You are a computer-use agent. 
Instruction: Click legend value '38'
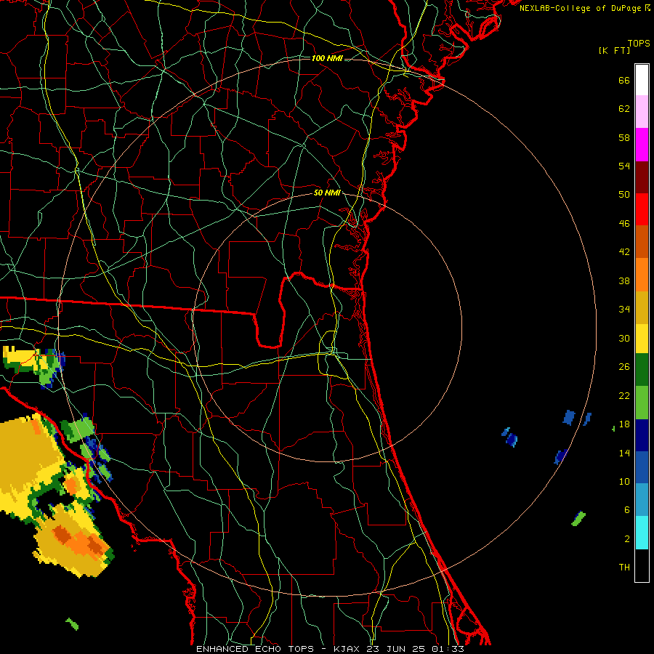(x=624, y=280)
